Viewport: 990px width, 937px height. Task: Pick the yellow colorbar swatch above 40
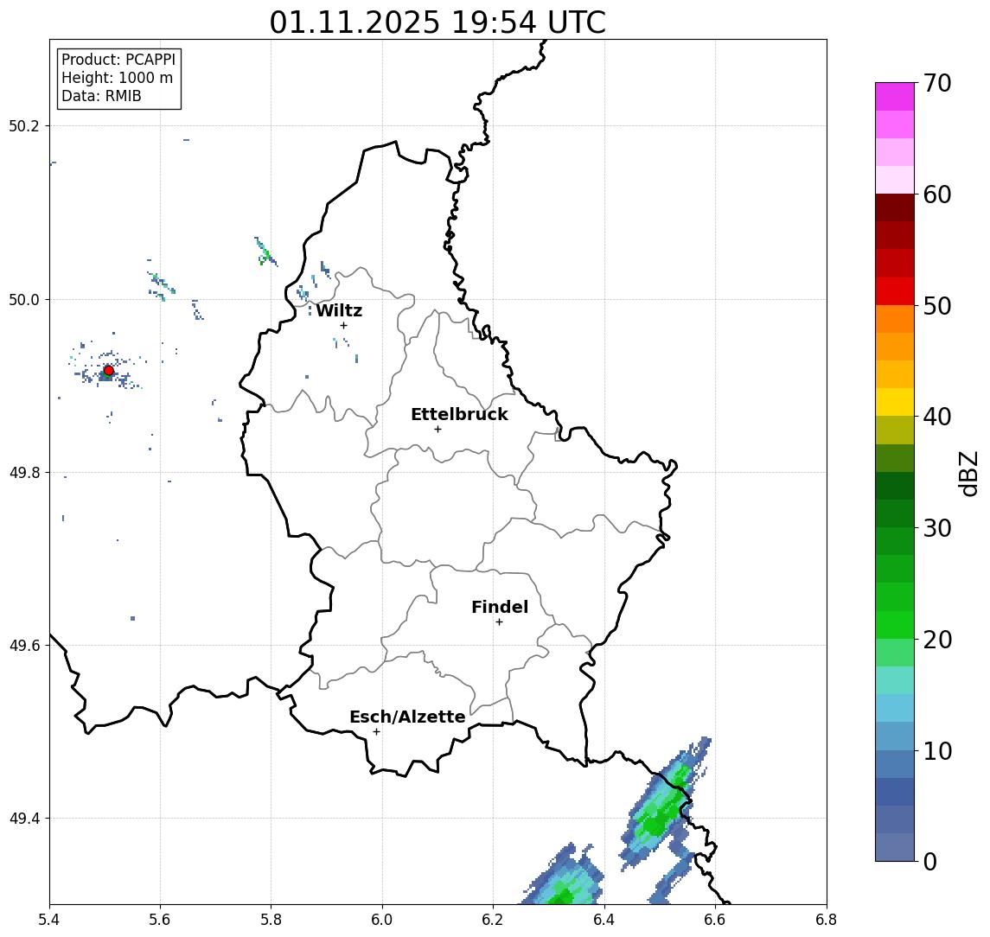tap(895, 402)
